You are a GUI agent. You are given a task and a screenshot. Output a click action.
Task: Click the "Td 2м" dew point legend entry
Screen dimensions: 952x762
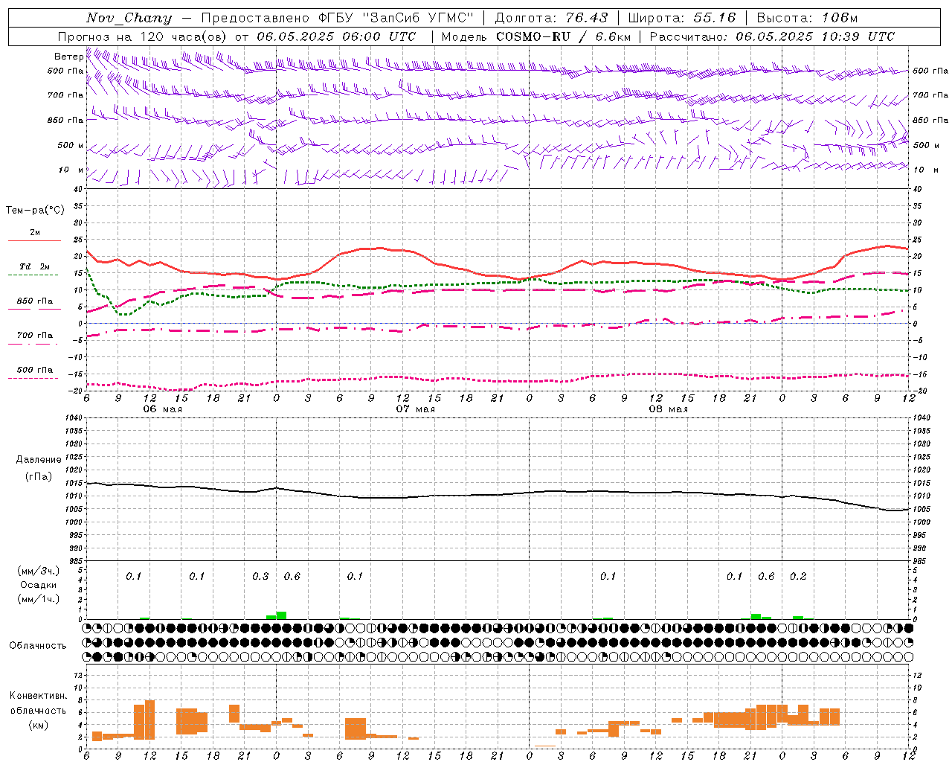pyautogui.click(x=35, y=266)
